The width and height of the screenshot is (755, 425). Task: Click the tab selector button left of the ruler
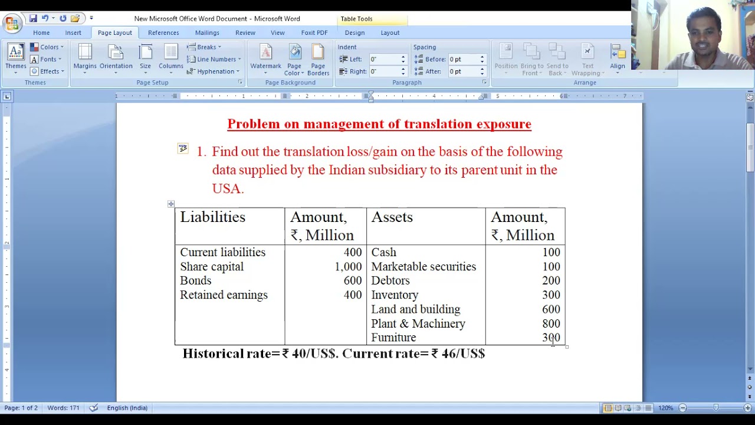6,96
